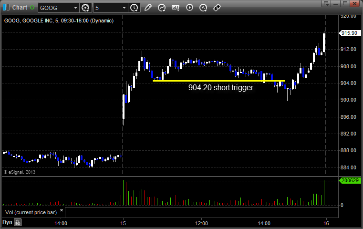Screen dimensions: 363x229
Task: Toggle the green connection status indicator
Action: tap(32, 8)
